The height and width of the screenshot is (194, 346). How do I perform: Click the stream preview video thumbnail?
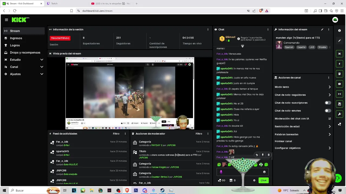click(130, 93)
